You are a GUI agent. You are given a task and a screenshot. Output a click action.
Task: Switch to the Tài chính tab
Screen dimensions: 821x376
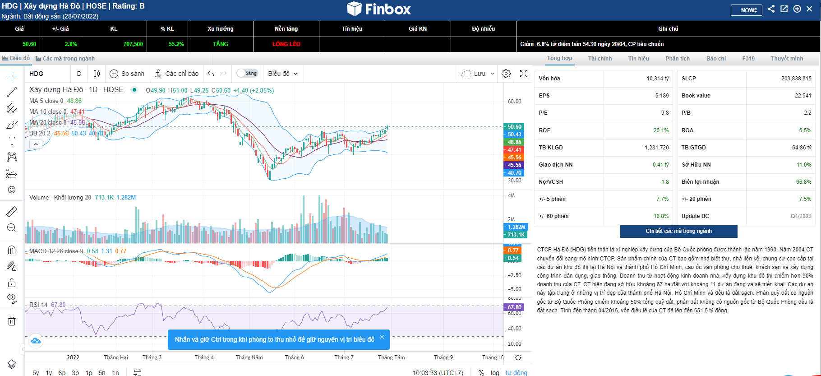click(600, 59)
